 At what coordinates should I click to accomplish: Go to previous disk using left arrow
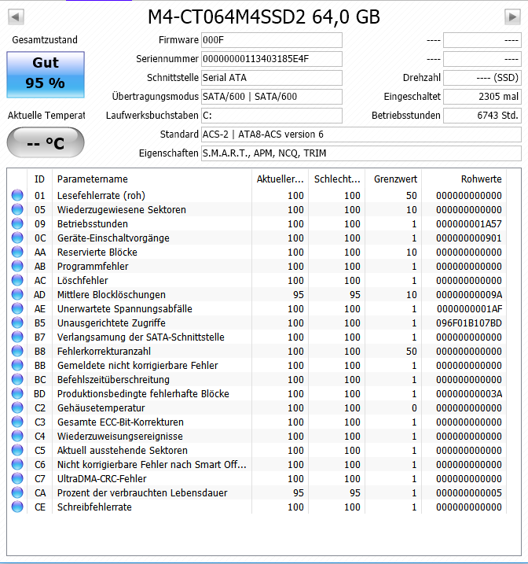16,17
